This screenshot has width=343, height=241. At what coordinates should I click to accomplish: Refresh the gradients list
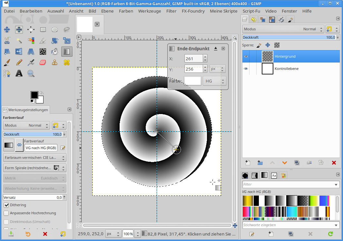pos(330,234)
